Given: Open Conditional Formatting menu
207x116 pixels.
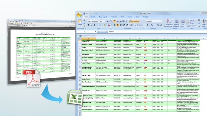Looking at the screenshot, I should [x=168, y=23].
